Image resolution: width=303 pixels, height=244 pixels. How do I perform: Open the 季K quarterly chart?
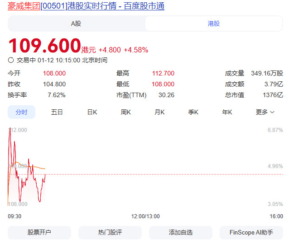[193, 112]
